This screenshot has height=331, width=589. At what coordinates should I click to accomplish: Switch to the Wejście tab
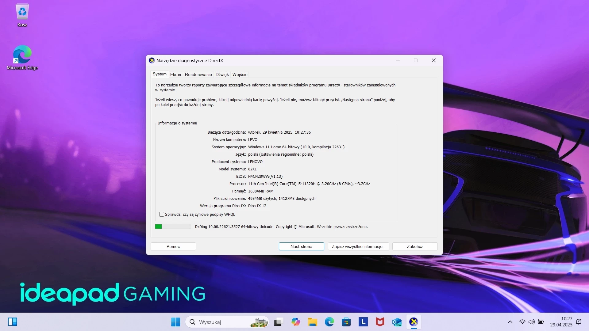click(240, 74)
